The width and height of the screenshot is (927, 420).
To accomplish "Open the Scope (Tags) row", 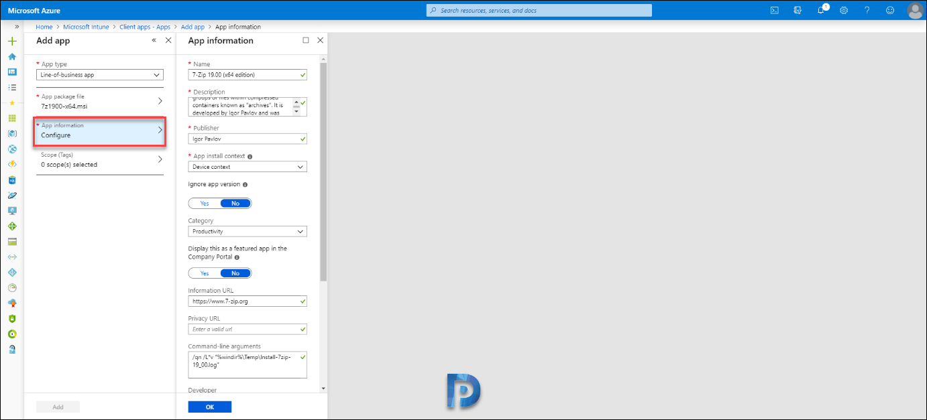I will pos(100,159).
